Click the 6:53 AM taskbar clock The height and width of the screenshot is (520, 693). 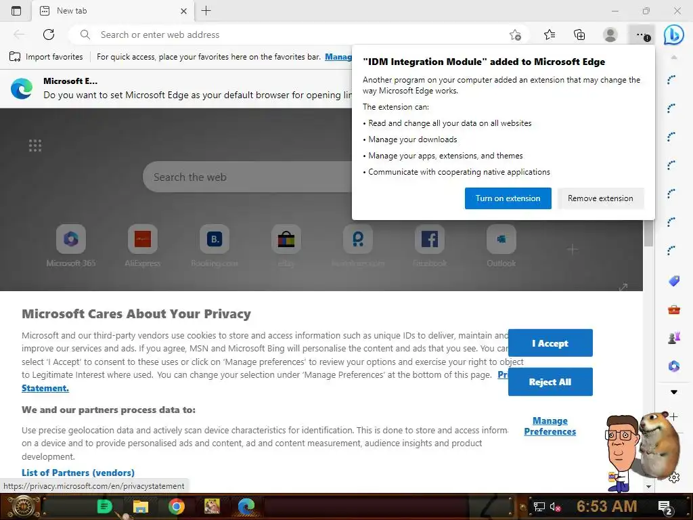(x=607, y=506)
